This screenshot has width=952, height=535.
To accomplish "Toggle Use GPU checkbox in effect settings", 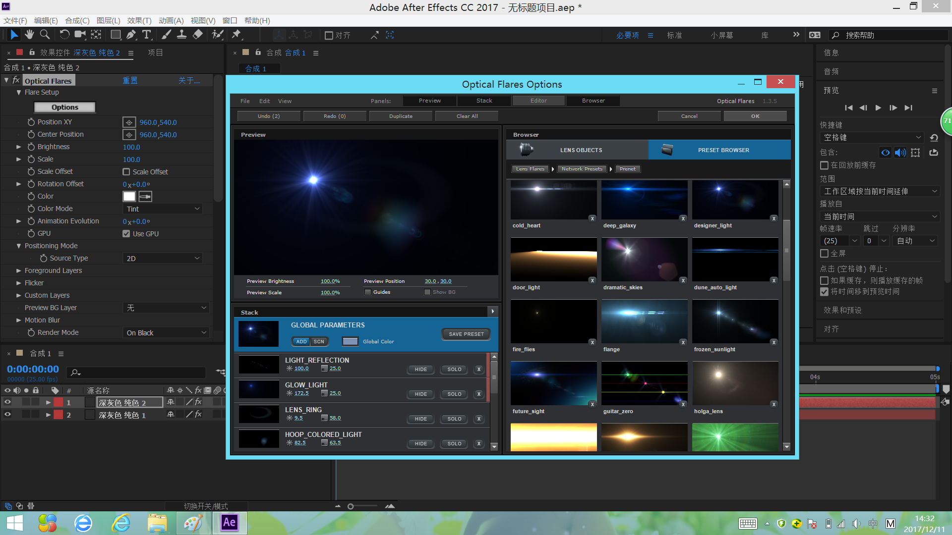I will [x=125, y=233].
